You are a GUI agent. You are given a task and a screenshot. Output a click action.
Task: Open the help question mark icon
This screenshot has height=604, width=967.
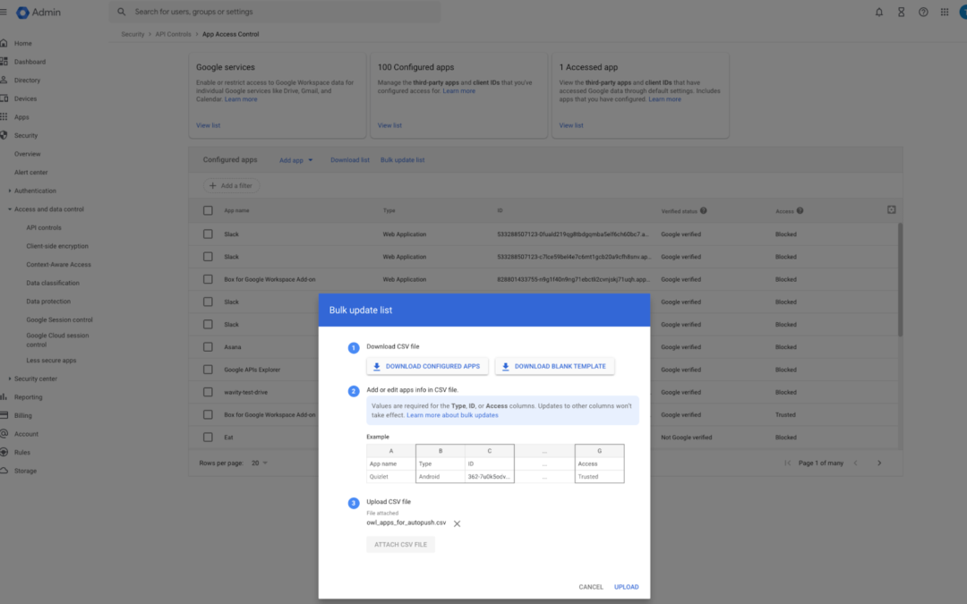[x=923, y=12]
